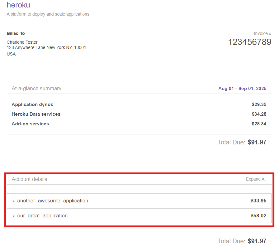Screen dimensions: 275x252
Task: Click the $28.34 add-on amount
Action: (259, 124)
